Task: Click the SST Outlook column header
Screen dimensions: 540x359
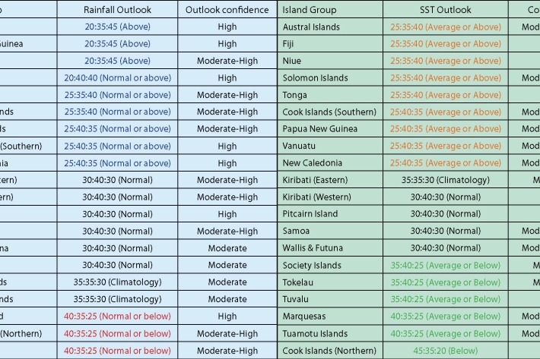Action: [445, 10]
